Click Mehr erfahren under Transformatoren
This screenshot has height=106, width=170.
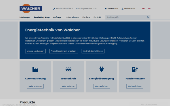[x=135, y=86]
